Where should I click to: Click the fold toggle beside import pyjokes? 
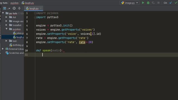[x=35, y=13]
